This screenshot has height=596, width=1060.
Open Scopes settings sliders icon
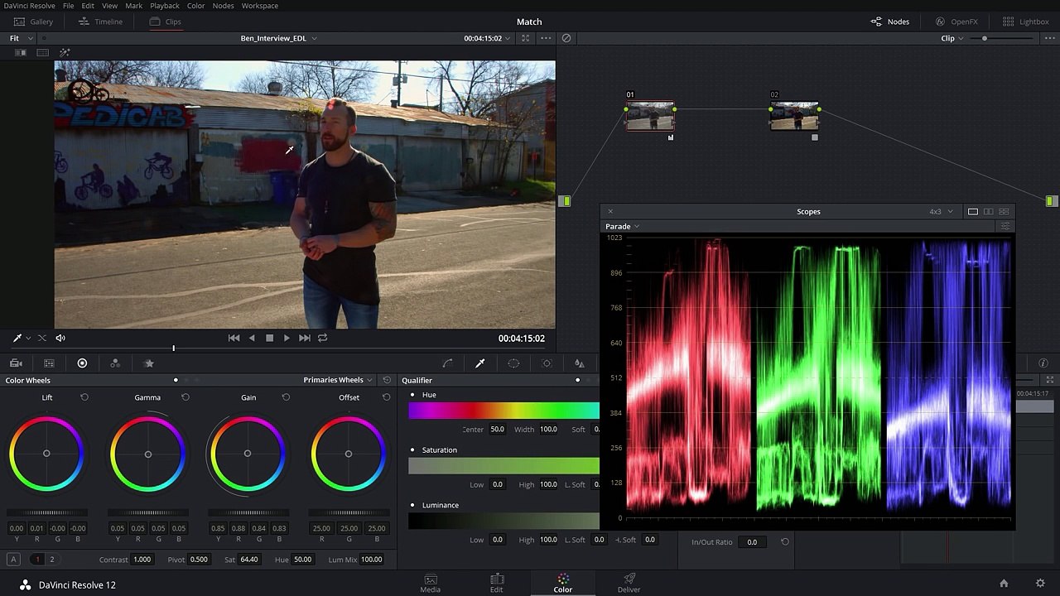1005,226
